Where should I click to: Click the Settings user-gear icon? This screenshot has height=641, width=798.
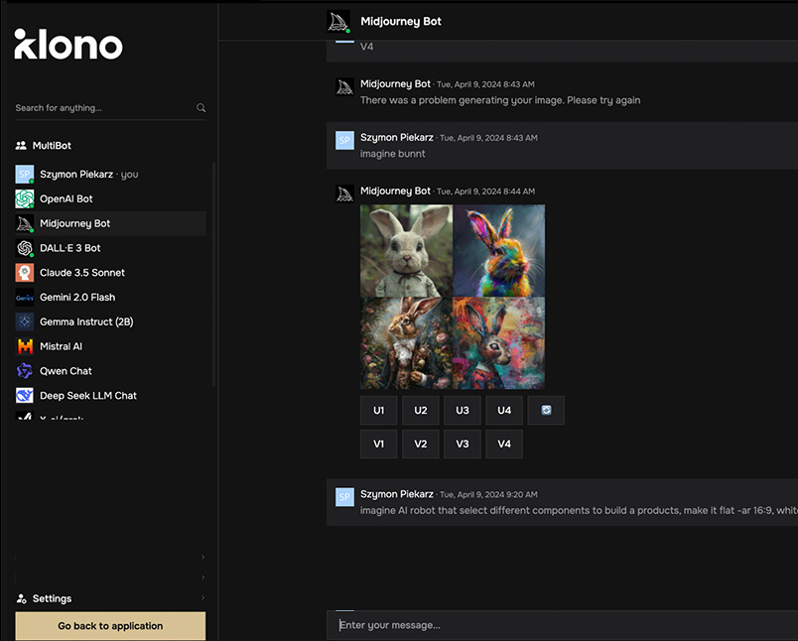click(21, 598)
